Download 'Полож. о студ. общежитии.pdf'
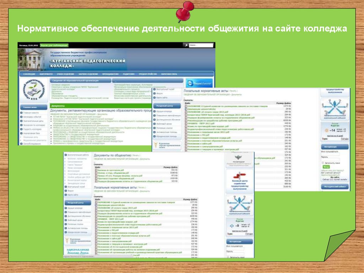 pos(113,173)
